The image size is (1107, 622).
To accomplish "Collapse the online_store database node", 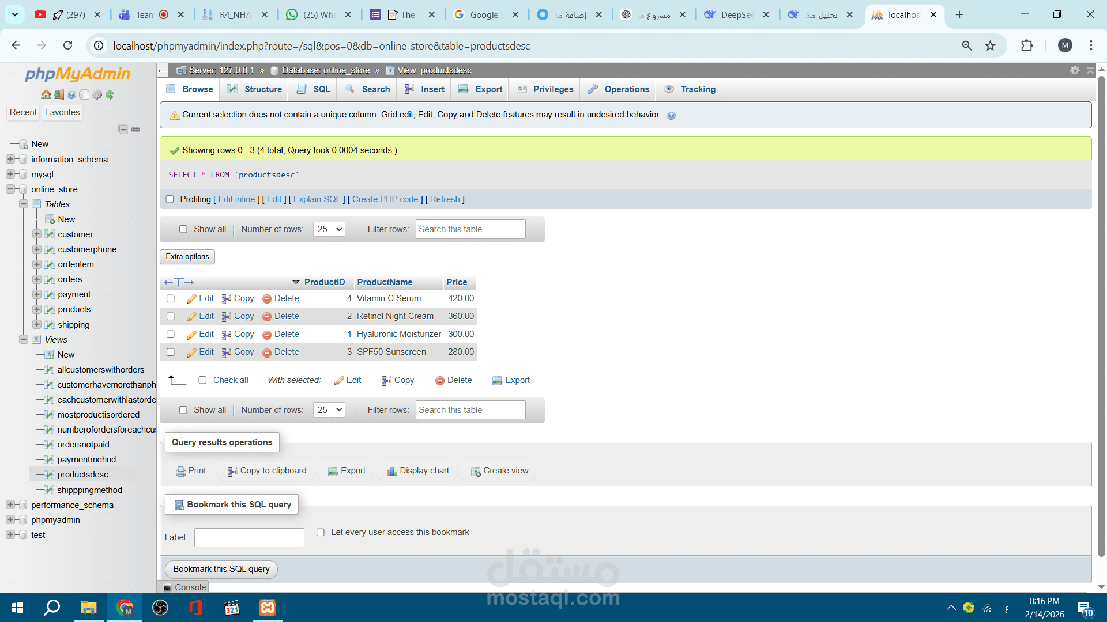I will pos(10,189).
